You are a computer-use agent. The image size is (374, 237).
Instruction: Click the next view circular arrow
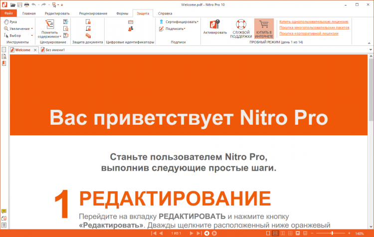point(214,233)
